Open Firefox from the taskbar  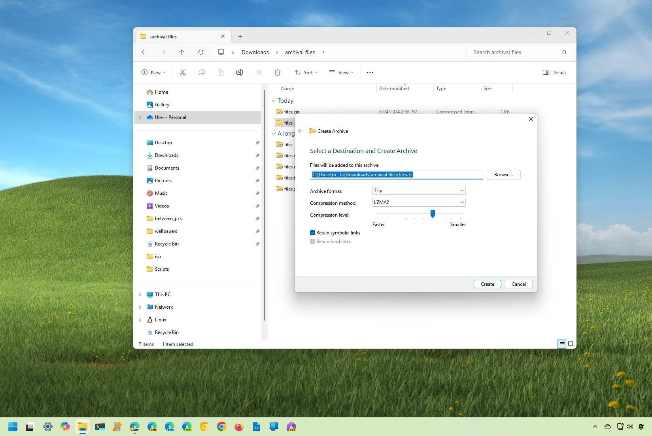[239, 427]
